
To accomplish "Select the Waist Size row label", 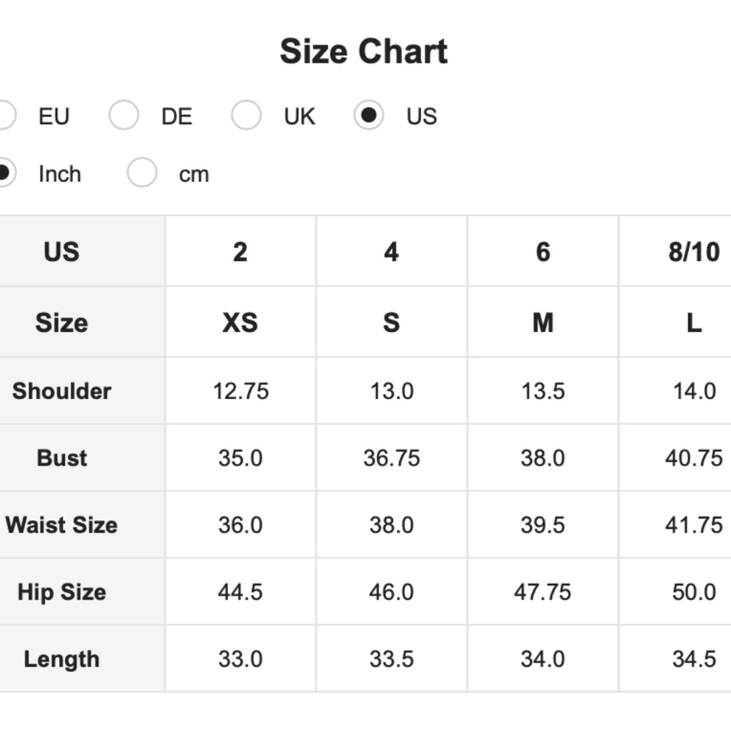I will [61, 525].
